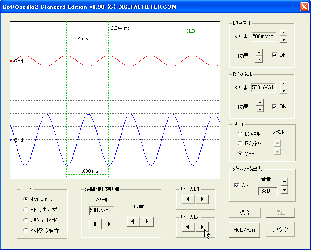Click the red L channel Gnd marker
The image size is (311, 250).
click(x=11, y=61)
